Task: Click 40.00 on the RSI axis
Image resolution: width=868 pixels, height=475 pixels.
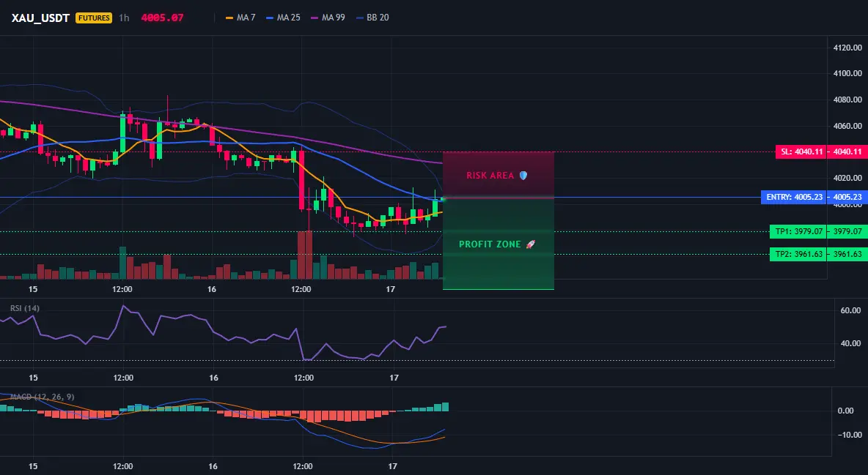Action: [x=850, y=343]
